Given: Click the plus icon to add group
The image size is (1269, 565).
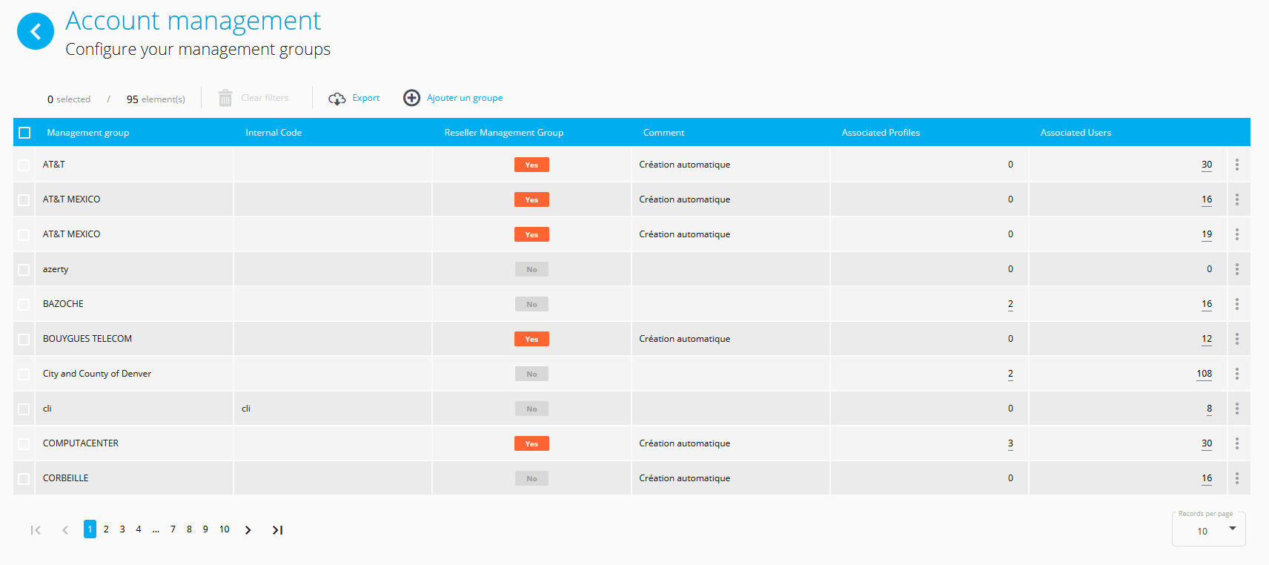Looking at the screenshot, I should click(411, 98).
